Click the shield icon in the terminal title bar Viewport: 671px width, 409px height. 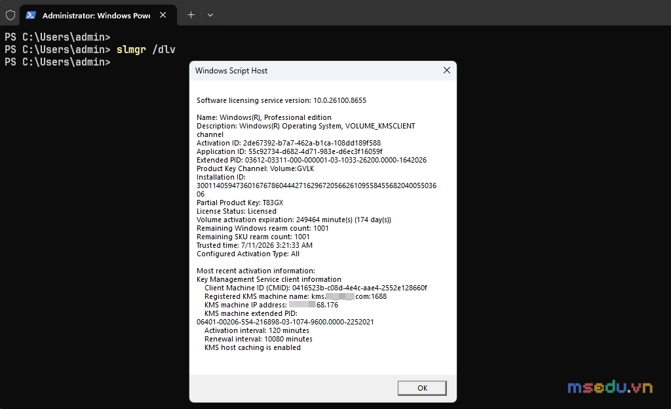tap(10, 15)
